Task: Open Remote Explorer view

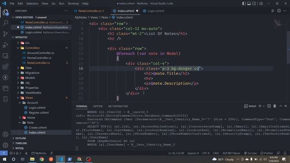Action: point(5,56)
